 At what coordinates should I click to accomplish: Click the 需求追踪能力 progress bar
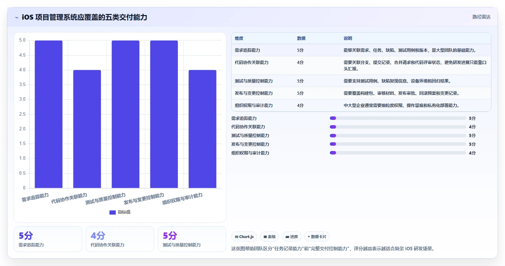(x=398, y=118)
